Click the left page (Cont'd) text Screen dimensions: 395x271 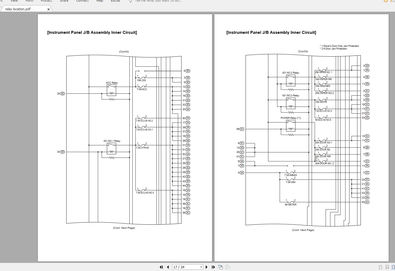[124, 52]
